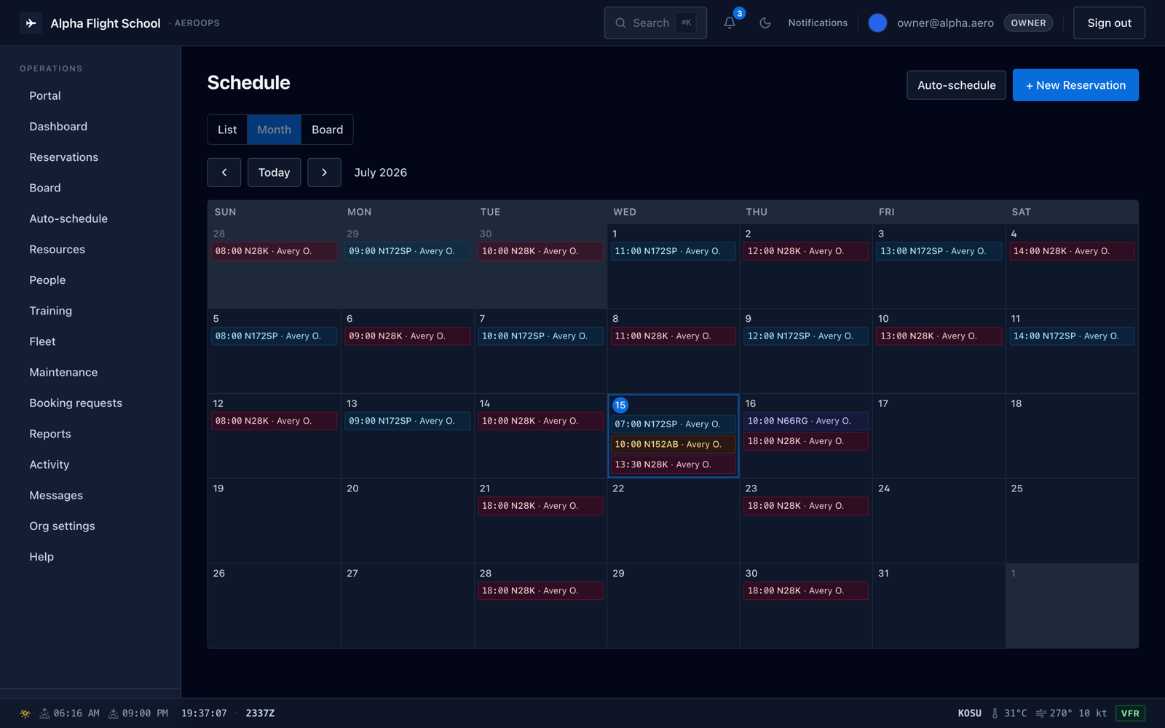Go to previous month chevron

224,173
